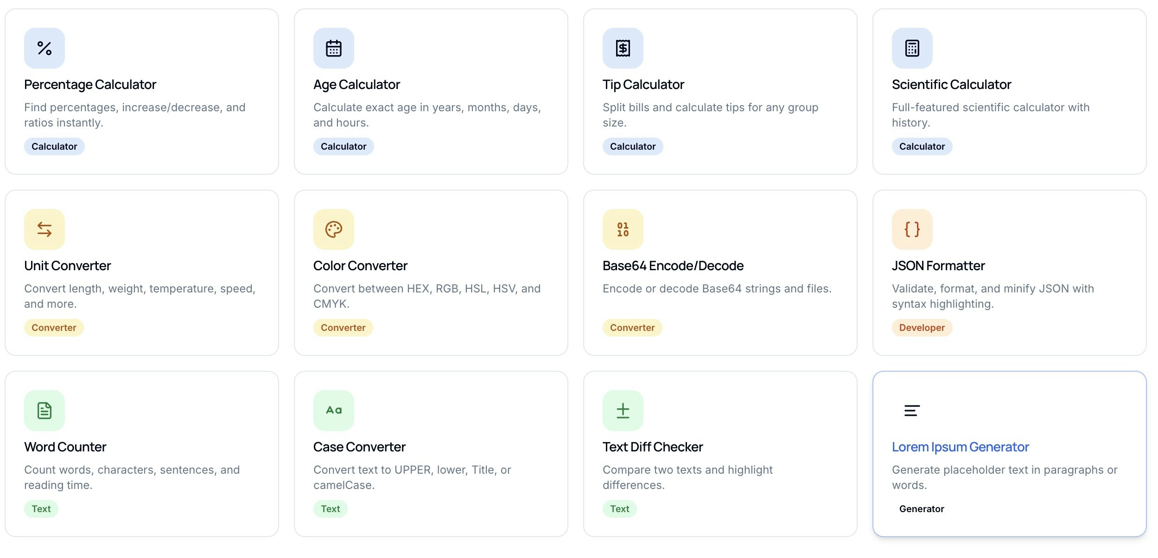The width and height of the screenshot is (1158, 558).
Task: Click the Text badge under Word Counter
Action: tap(41, 508)
